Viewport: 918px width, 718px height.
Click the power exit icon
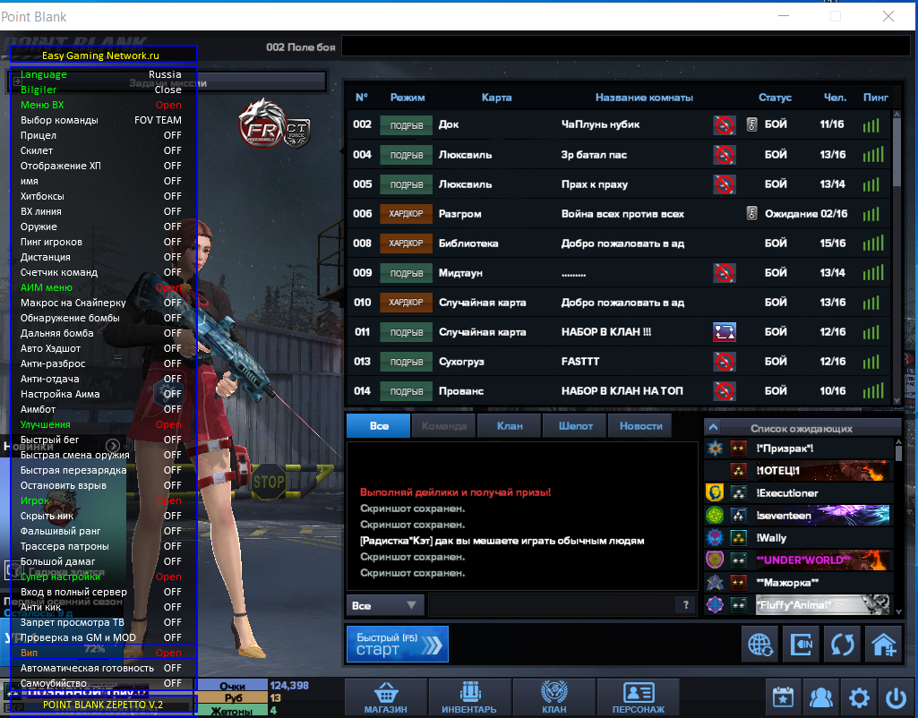click(895, 698)
